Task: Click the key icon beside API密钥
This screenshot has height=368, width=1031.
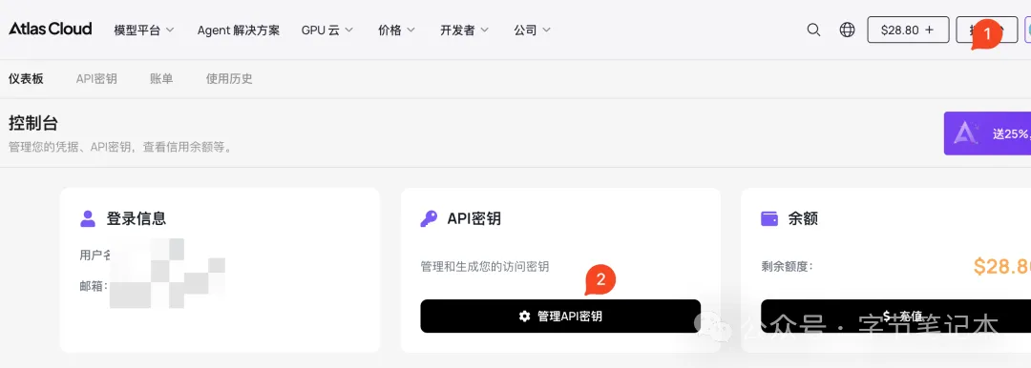Action: coord(429,219)
